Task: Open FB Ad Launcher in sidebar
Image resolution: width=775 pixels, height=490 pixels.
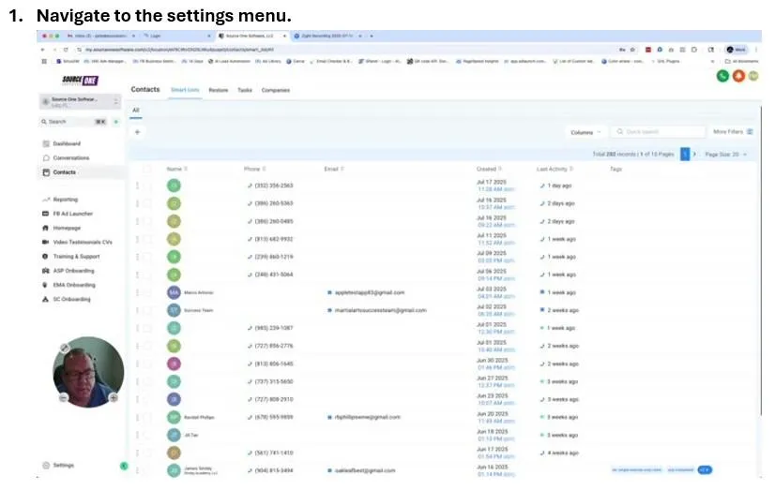Action: click(68, 214)
